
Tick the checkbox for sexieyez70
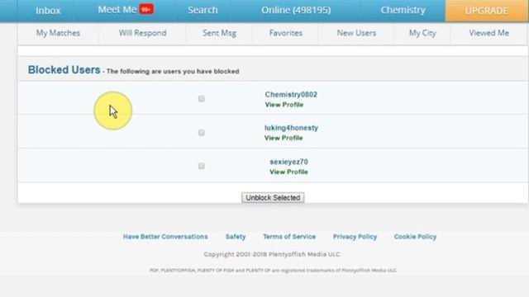point(202,166)
